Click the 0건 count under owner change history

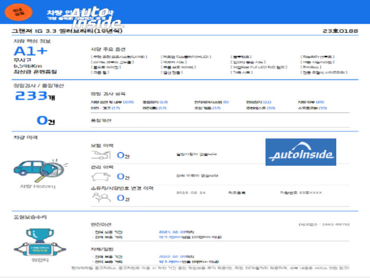(123, 198)
